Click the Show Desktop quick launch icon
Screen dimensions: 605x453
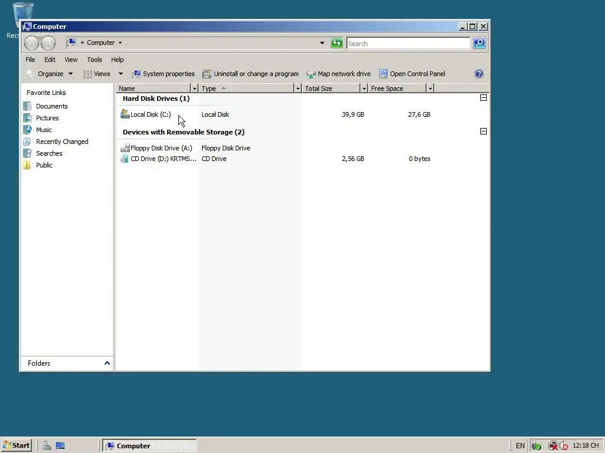coord(60,446)
